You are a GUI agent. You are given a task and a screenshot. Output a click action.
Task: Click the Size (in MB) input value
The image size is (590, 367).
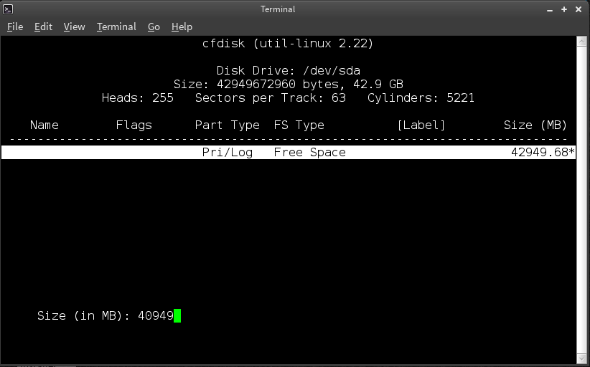click(x=156, y=315)
